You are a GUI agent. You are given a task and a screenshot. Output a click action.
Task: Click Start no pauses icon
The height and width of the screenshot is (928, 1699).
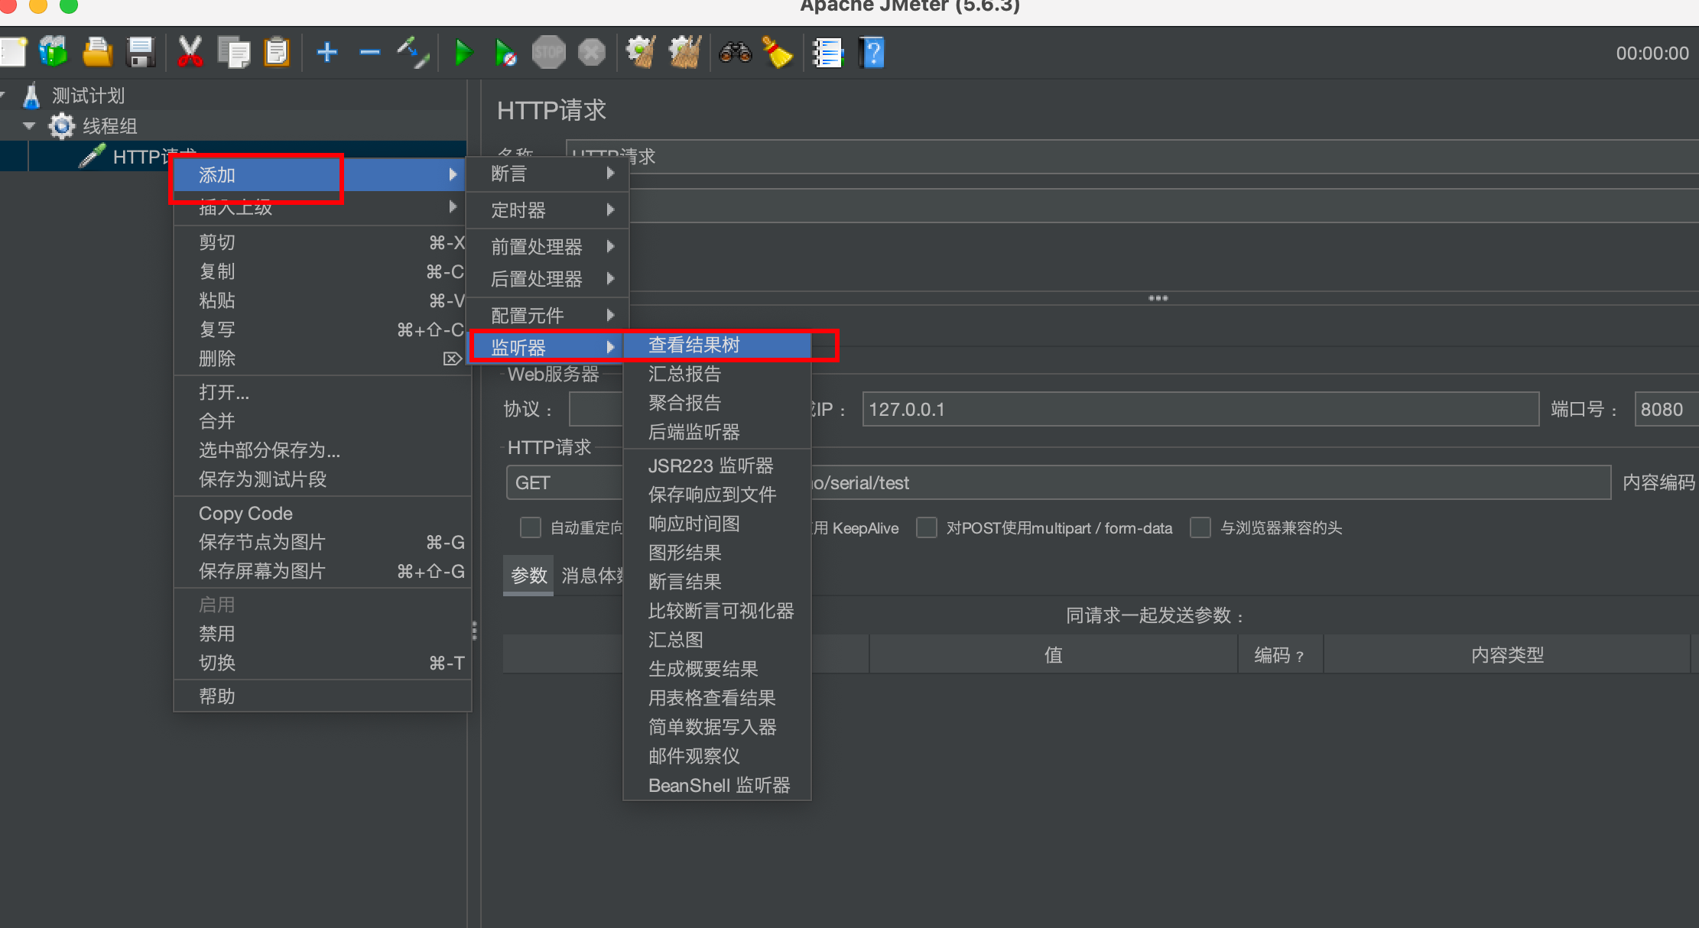[505, 53]
